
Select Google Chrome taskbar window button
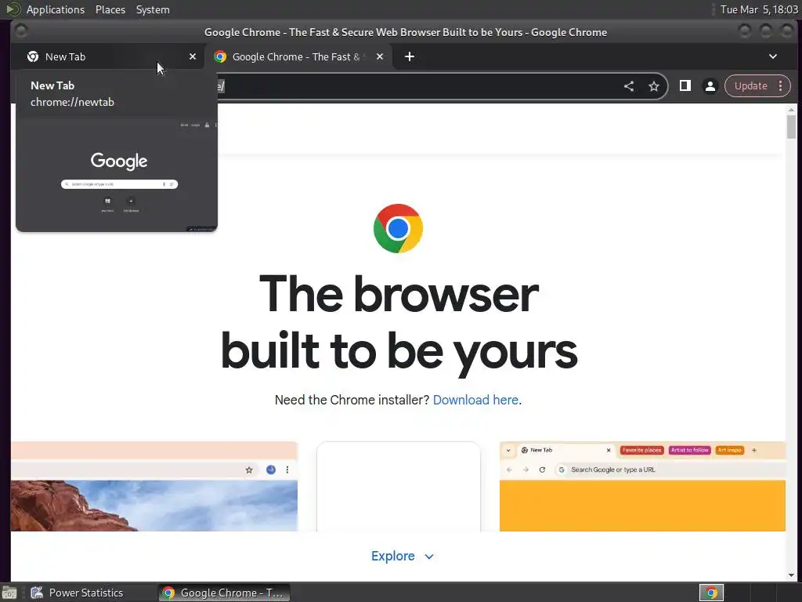(223, 593)
